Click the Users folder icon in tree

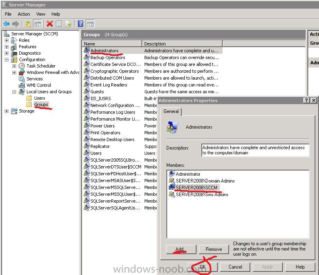click(x=29, y=98)
